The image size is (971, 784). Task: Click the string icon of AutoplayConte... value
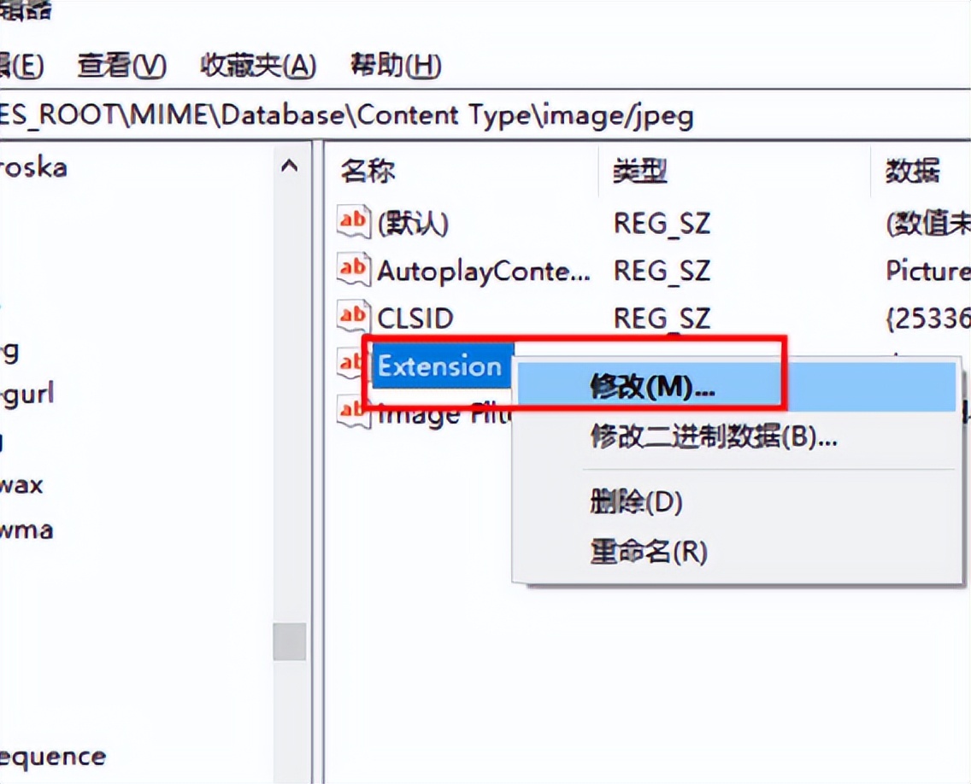(354, 269)
